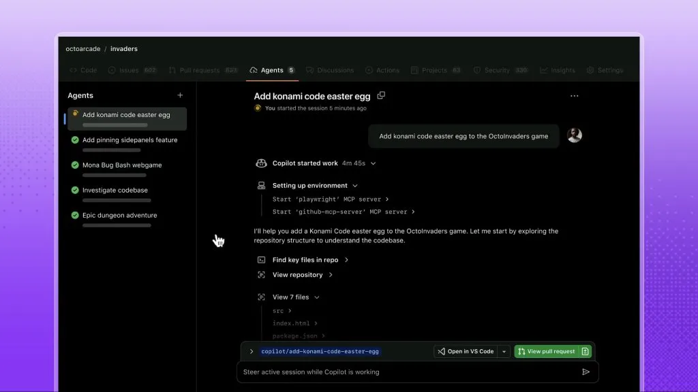This screenshot has height=392, width=698.
Task: Select Epic dungeon adventure session
Action: 127,219
